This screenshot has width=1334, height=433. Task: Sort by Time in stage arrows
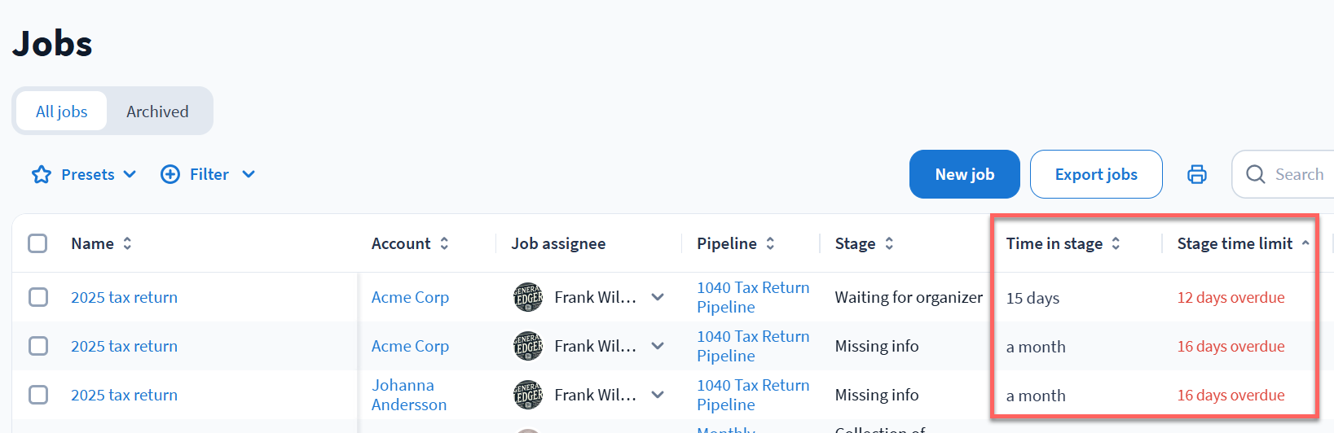(x=1116, y=243)
